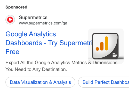Open the Build Perfect Dashboards sitelink chip
The width and height of the screenshot is (129, 93).
104,82
